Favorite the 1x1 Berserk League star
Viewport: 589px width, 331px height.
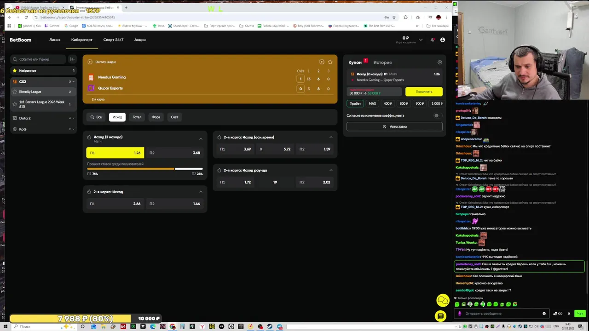tap(15, 104)
